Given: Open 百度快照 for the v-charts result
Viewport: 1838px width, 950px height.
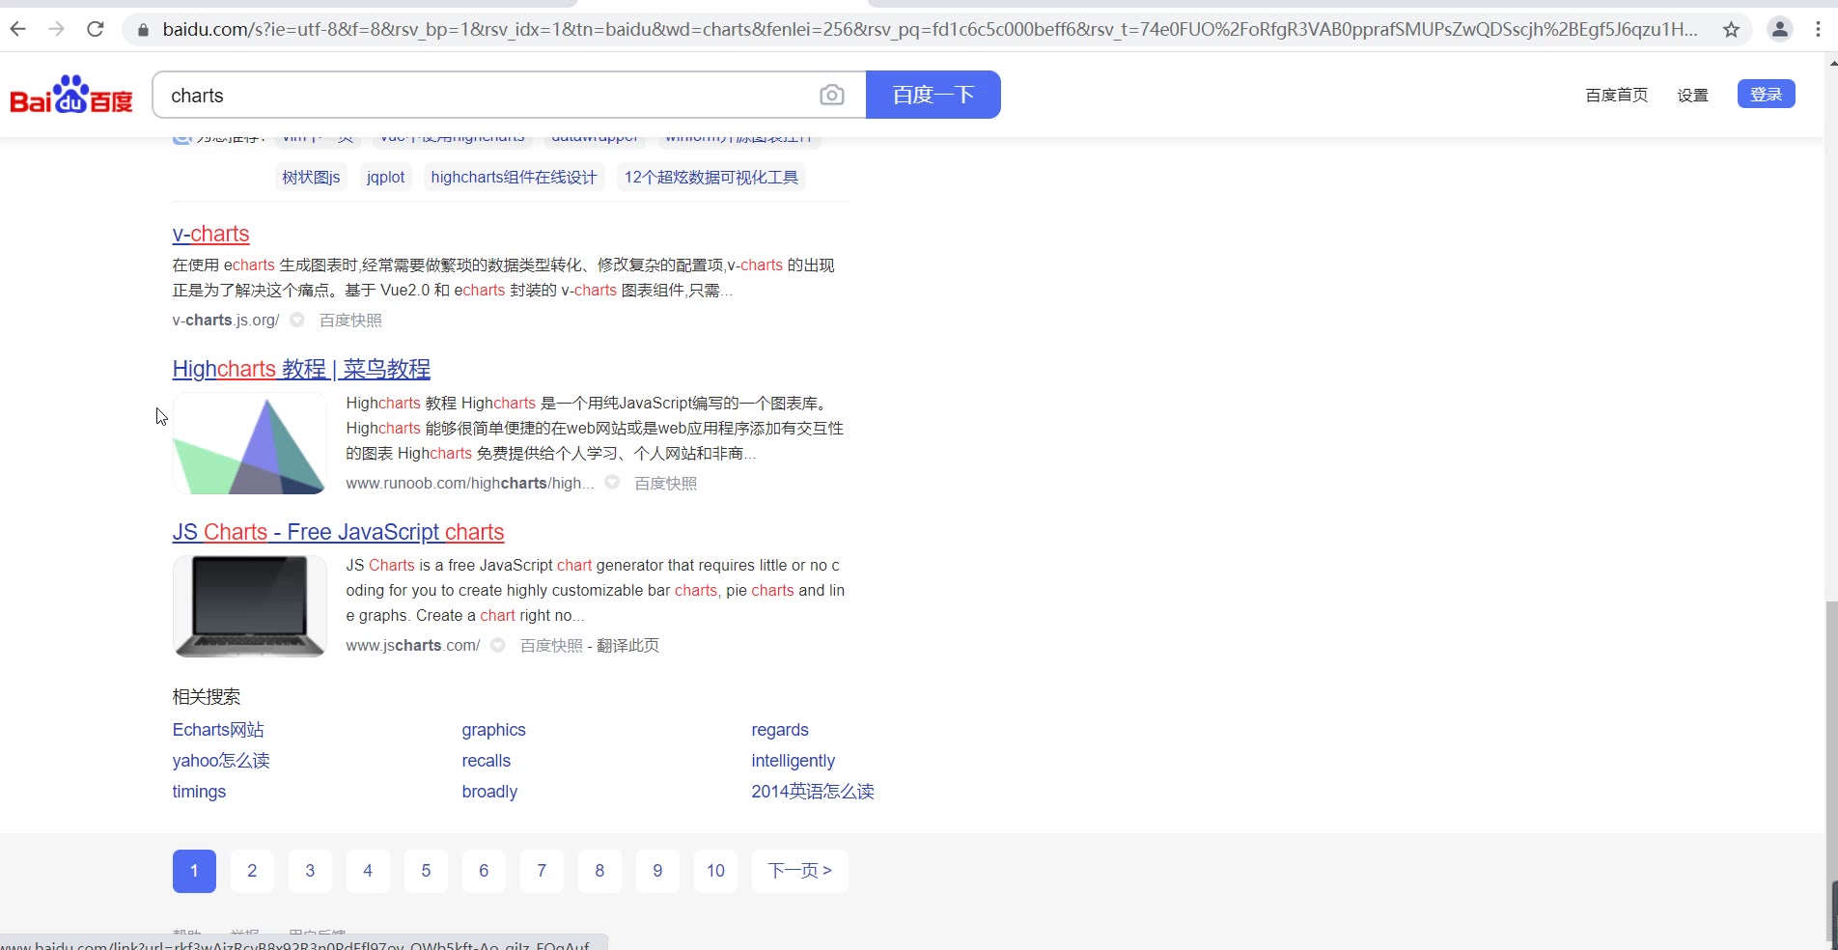Looking at the screenshot, I should pos(350,320).
